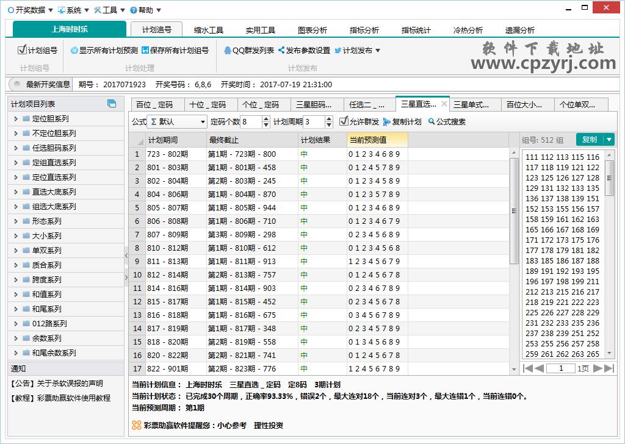Click the 保存所有计划组号 save icon
The height and width of the screenshot is (444, 625).
(x=144, y=52)
